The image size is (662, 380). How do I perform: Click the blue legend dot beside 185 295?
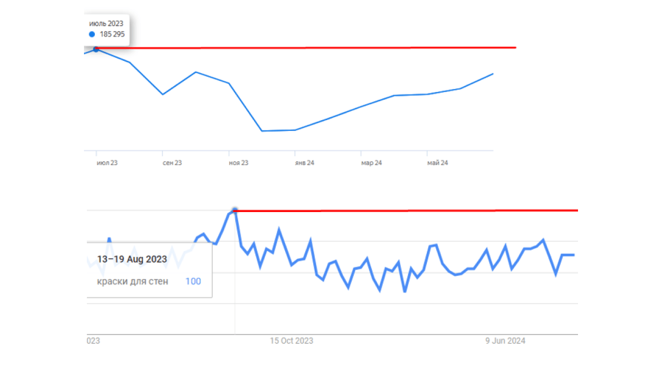pyautogui.click(x=92, y=35)
